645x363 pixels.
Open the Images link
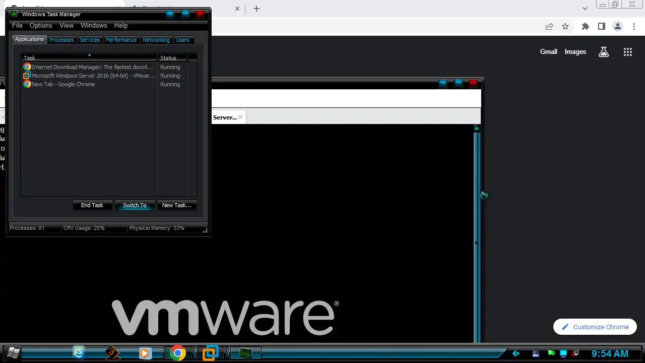click(x=575, y=51)
